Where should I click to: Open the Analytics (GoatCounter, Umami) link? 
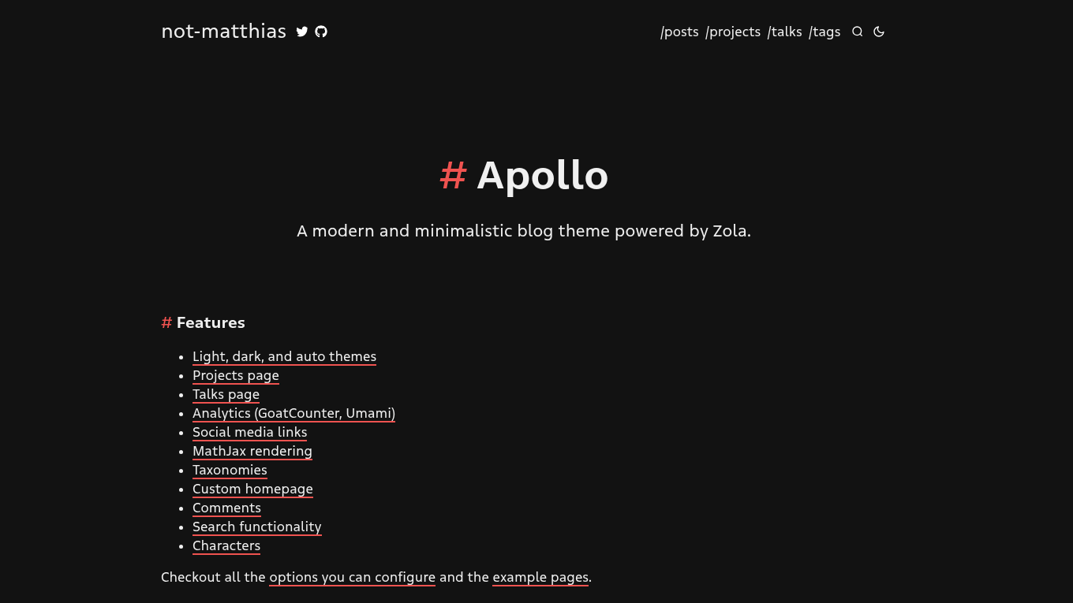(293, 414)
